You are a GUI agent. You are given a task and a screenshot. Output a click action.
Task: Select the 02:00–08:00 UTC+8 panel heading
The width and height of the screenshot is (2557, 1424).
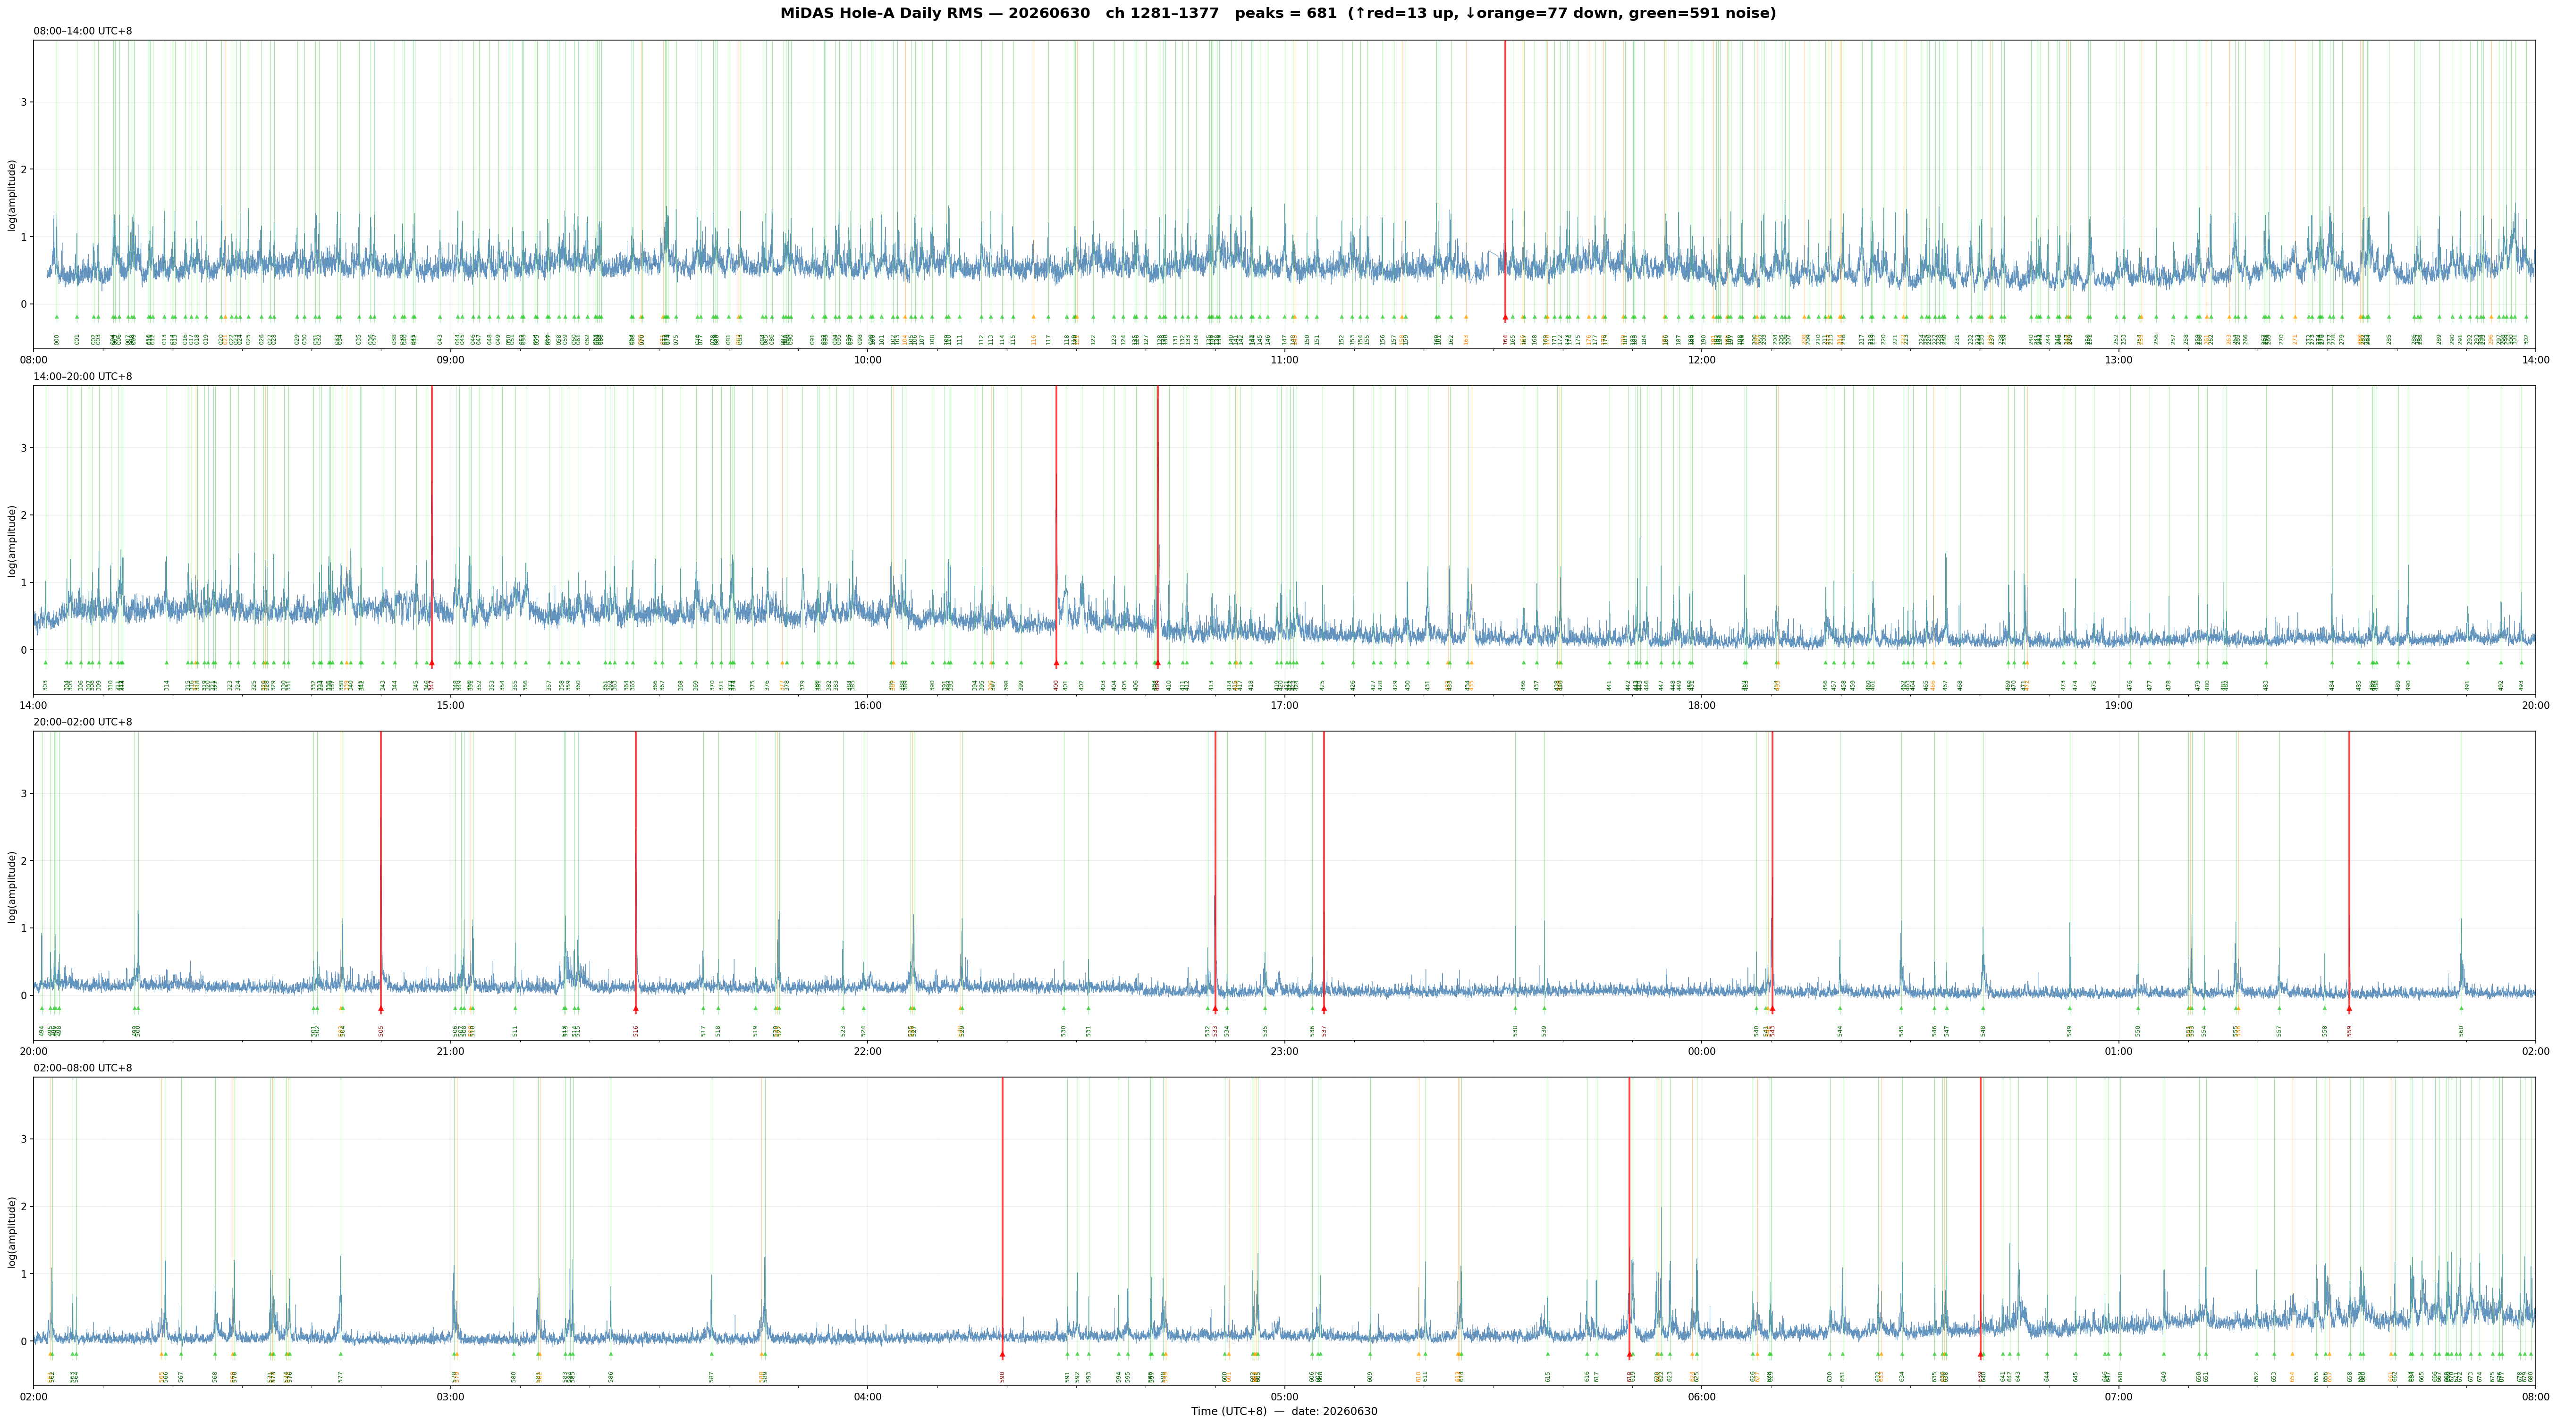[83, 1068]
